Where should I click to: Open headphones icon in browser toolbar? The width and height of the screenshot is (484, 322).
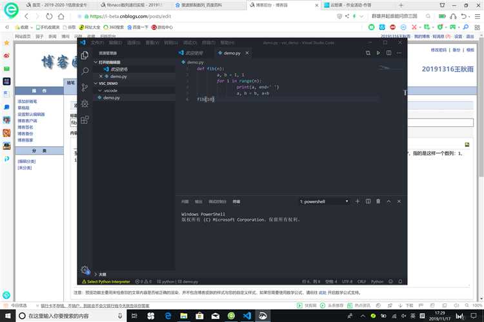tap(453, 16)
